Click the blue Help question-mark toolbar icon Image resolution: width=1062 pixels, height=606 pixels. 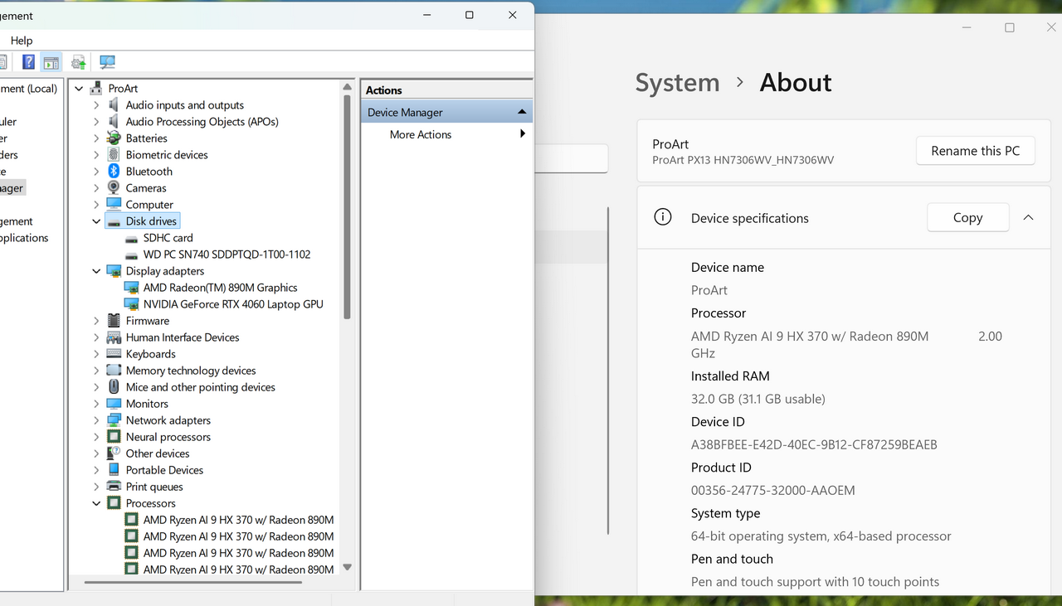pyautogui.click(x=28, y=62)
